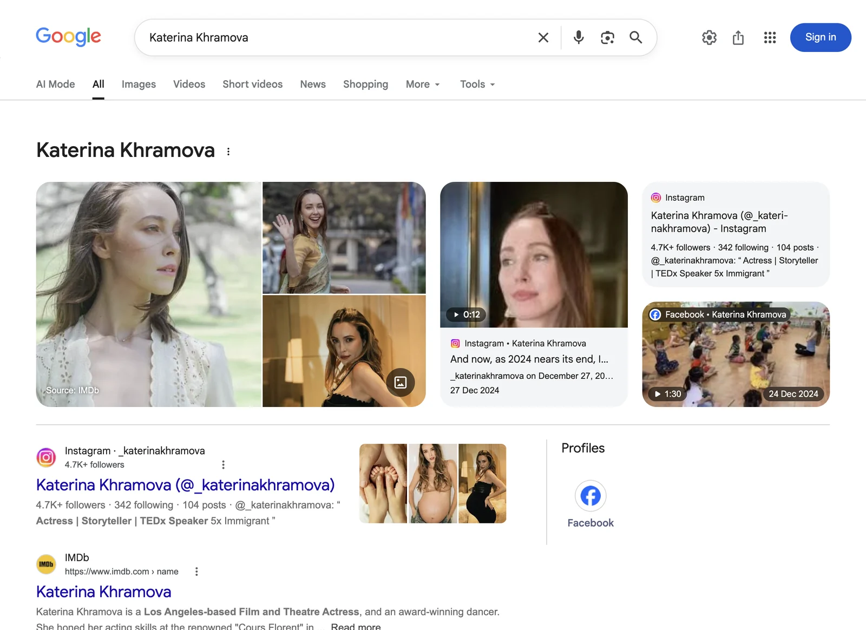Clear the search box with X
Viewport: 866px width, 630px height.
click(x=543, y=37)
